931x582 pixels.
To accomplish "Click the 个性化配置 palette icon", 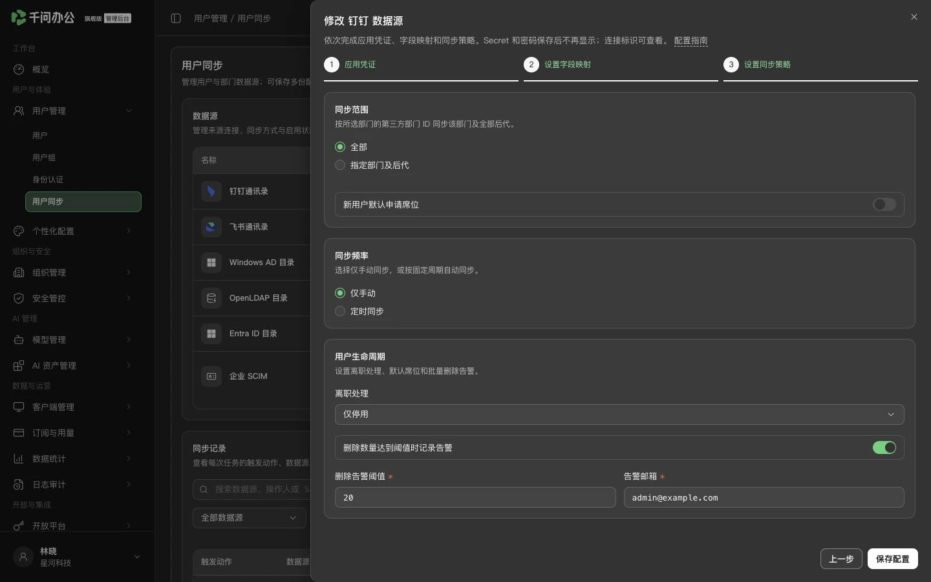I will (x=19, y=231).
